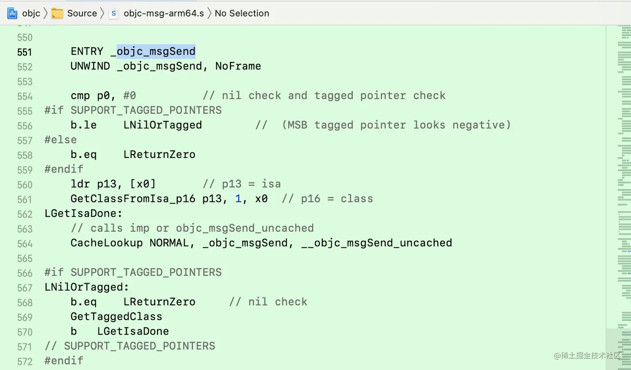The image size is (631, 370).
Task: Open the No Selection symbol dropdown
Action: click(242, 13)
